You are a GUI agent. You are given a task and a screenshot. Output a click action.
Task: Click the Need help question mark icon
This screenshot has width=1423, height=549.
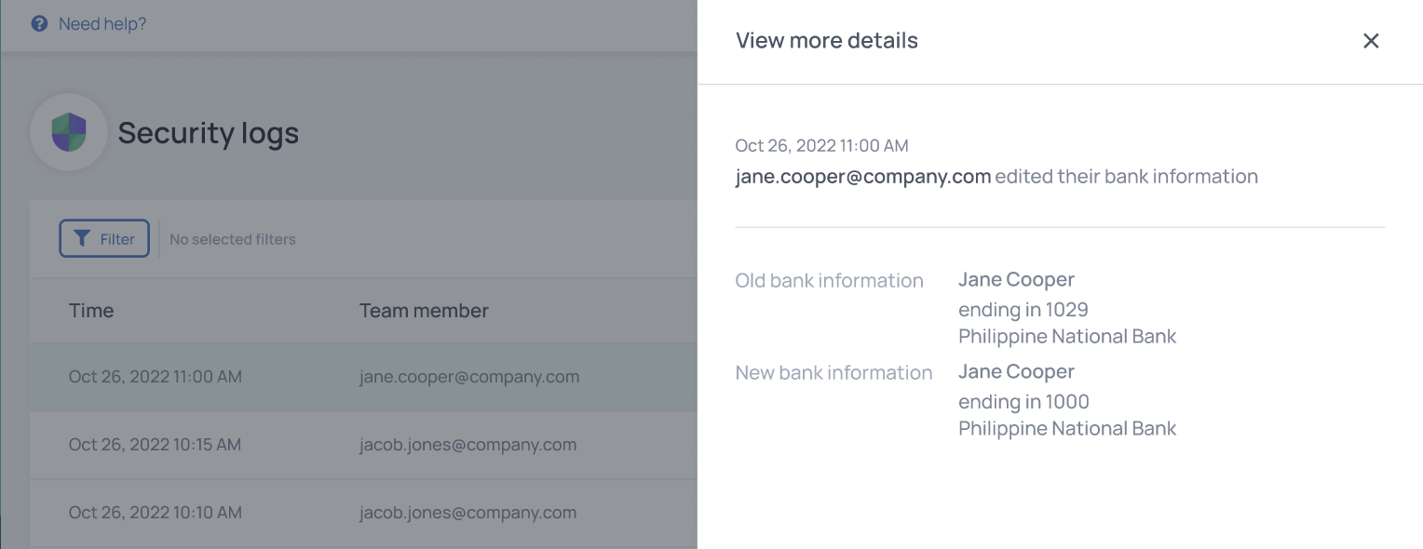39,24
